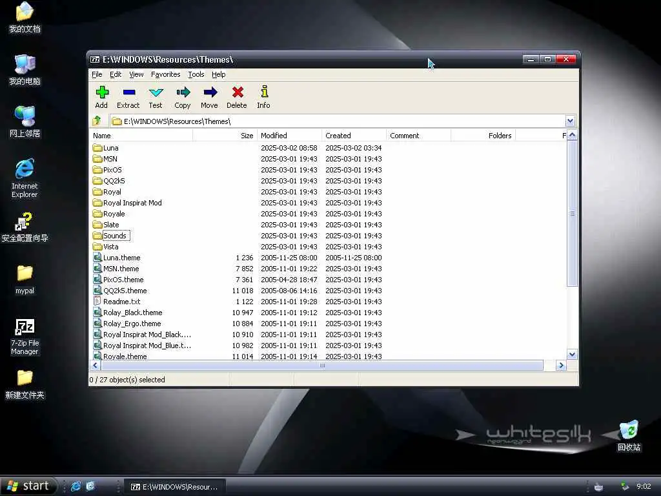Click the Windows start button
661x496 pixels.
coord(28,486)
